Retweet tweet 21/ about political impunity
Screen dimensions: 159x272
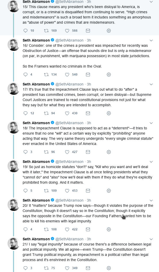(46, 268)
